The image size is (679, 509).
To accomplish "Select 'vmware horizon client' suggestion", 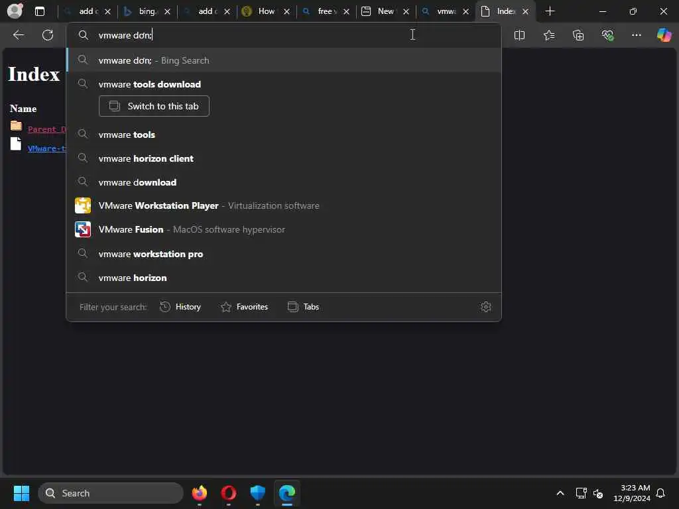I will point(284,158).
